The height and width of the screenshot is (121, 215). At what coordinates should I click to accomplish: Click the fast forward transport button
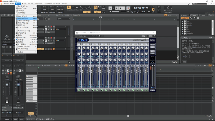point(124,8)
